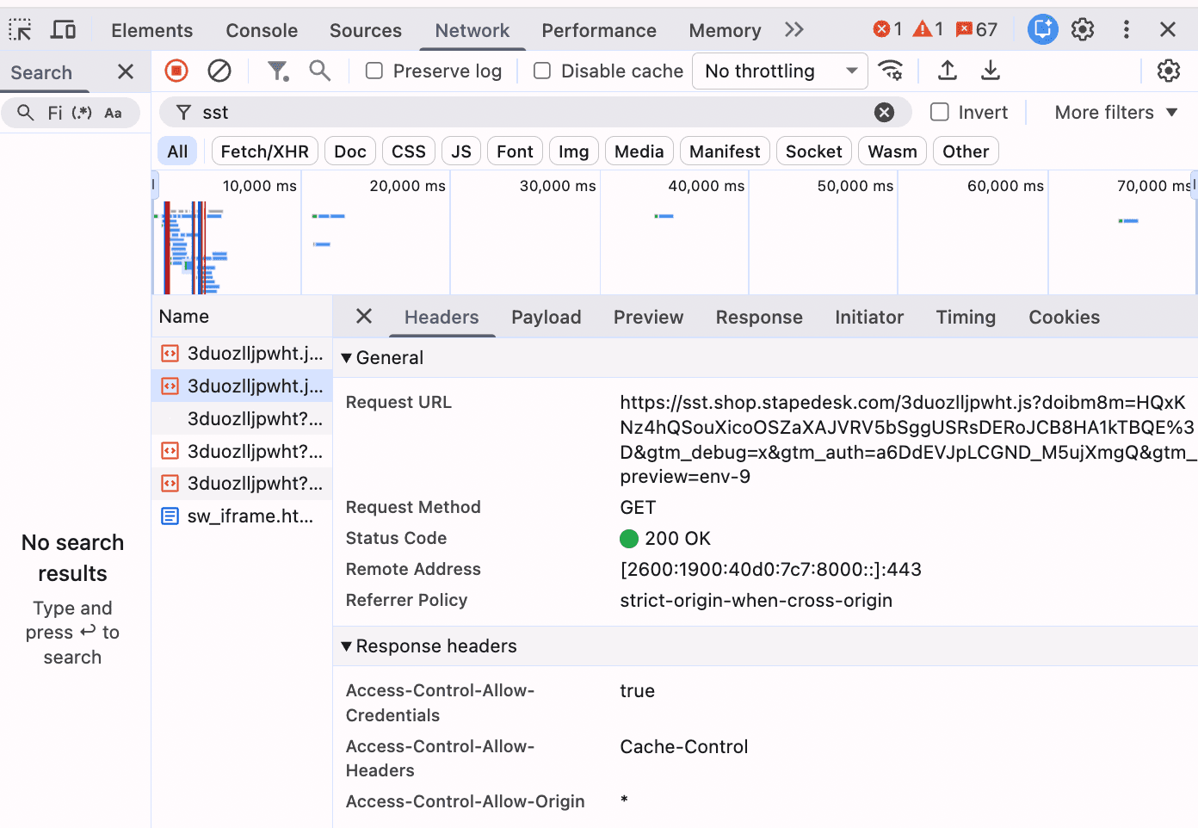
Task: Switch to the Payload tab
Action: coord(546,317)
